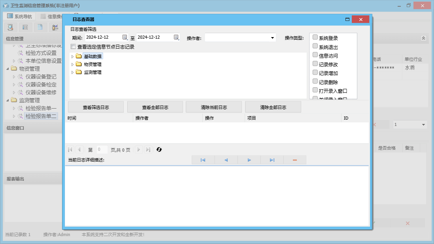Go to previous page of log list
434x244 pixels.
[79, 150]
